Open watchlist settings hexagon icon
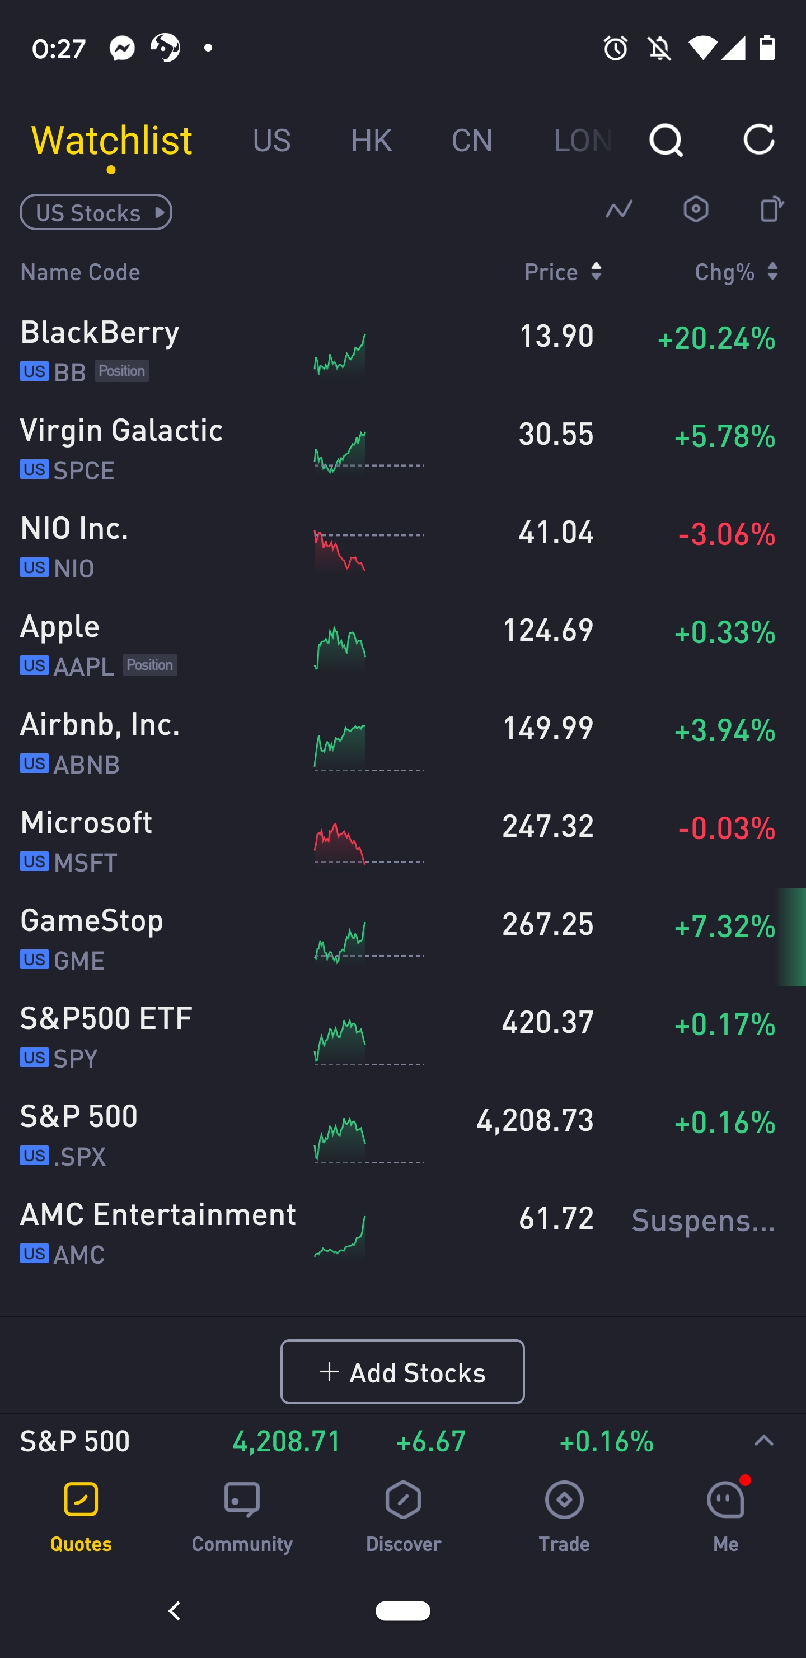Viewport: 806px width, 1658px height. [695, 210]
